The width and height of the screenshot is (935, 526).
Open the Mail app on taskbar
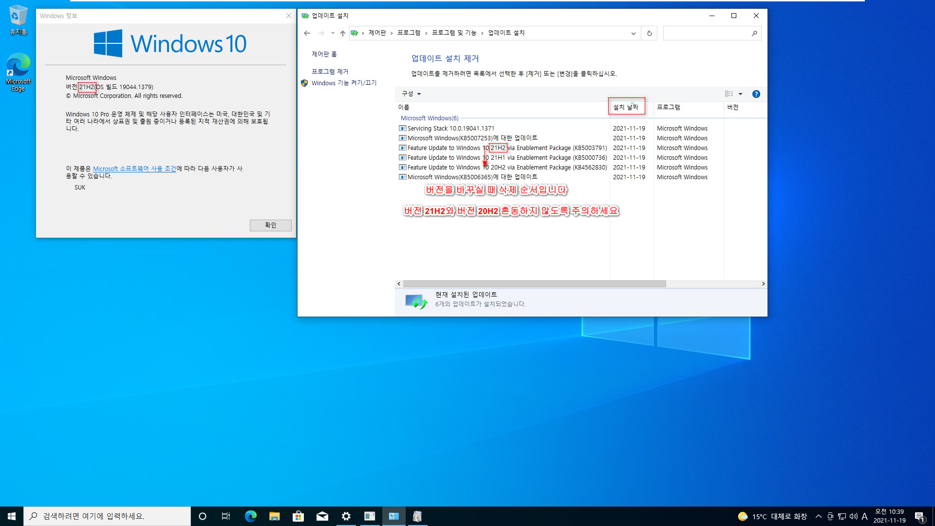322,516
